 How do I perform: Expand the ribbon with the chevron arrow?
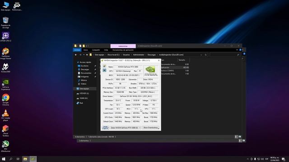click(x=237, y=50)
